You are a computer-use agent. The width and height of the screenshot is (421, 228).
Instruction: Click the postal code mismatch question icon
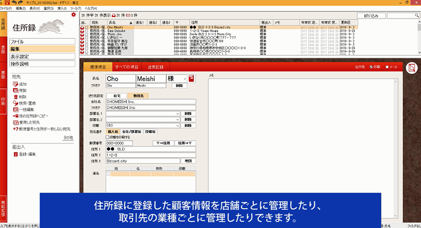(16, 129)
